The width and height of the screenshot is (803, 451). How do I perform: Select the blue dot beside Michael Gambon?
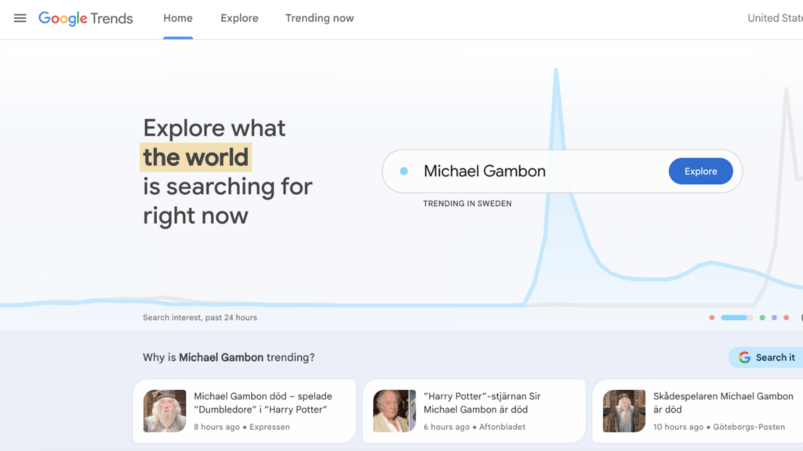click(404, 171)
